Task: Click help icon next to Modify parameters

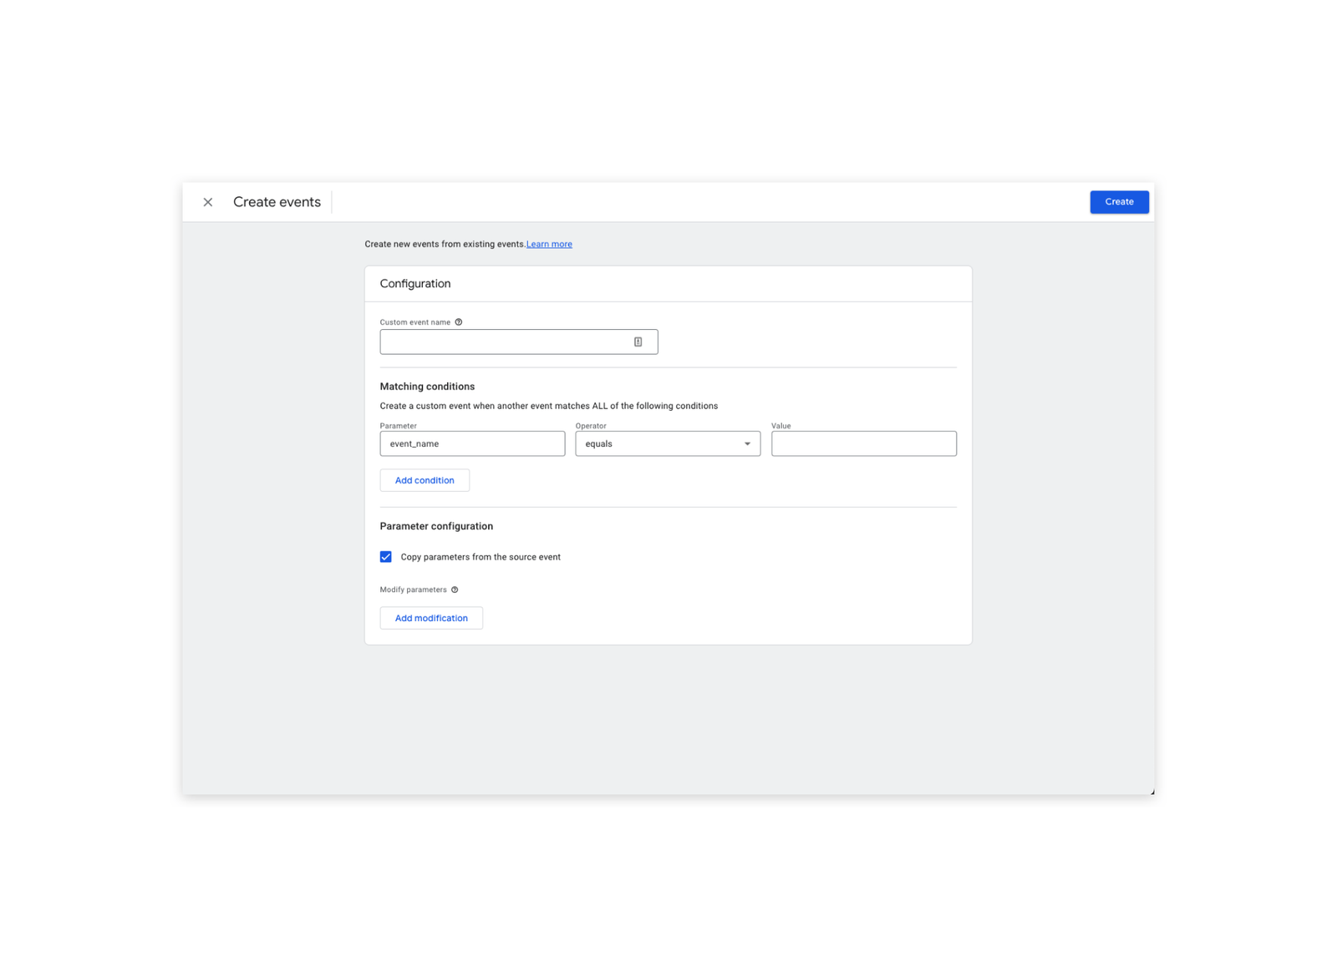Action: click(455, 590)
